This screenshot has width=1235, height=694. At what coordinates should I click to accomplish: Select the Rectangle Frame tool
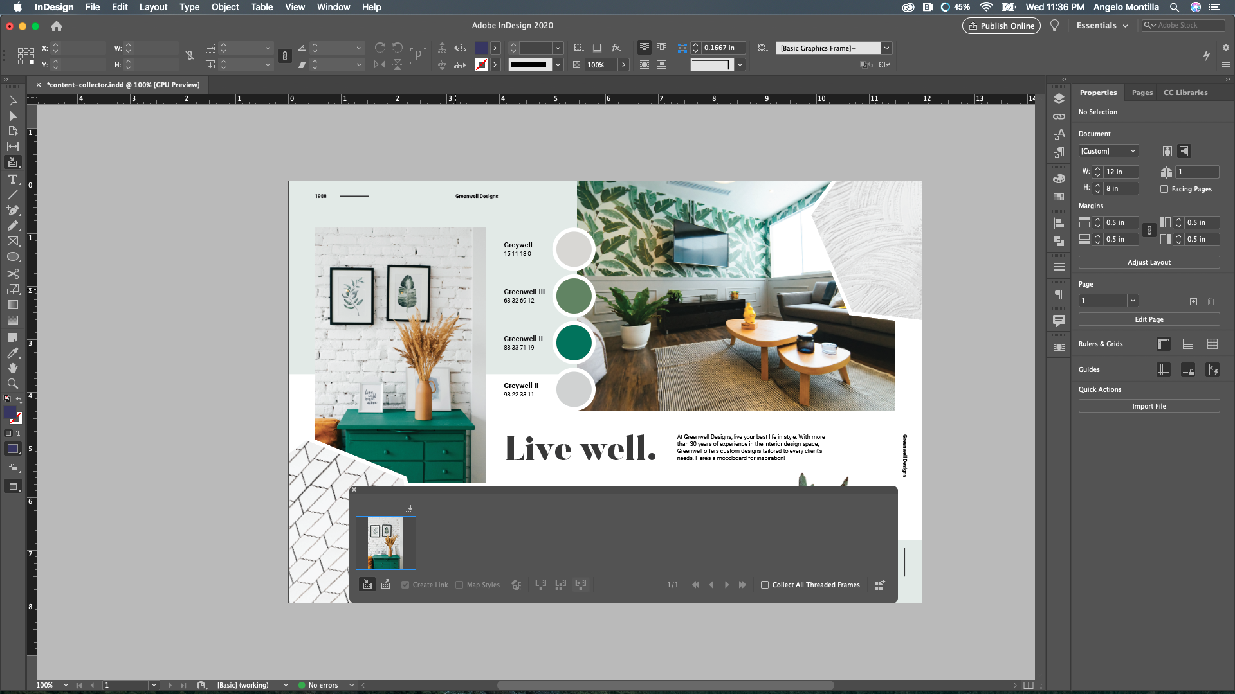[x=13, y=240]
